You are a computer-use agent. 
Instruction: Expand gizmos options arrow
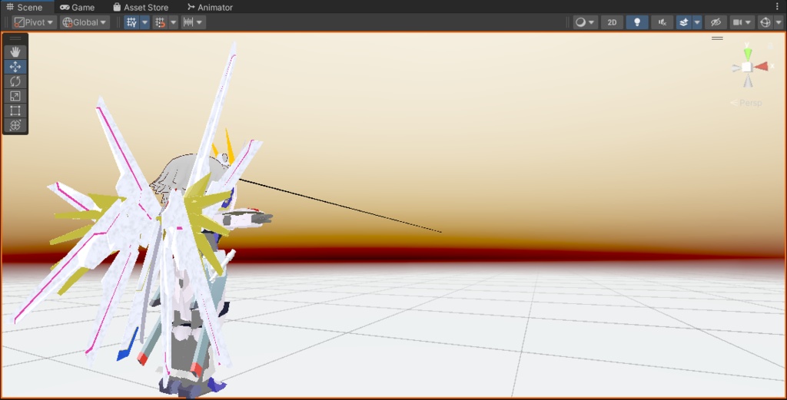(779, 22)
